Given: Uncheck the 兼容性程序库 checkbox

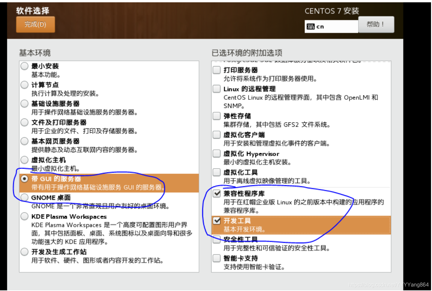Looking at the screenshot, I should point(216,194).
